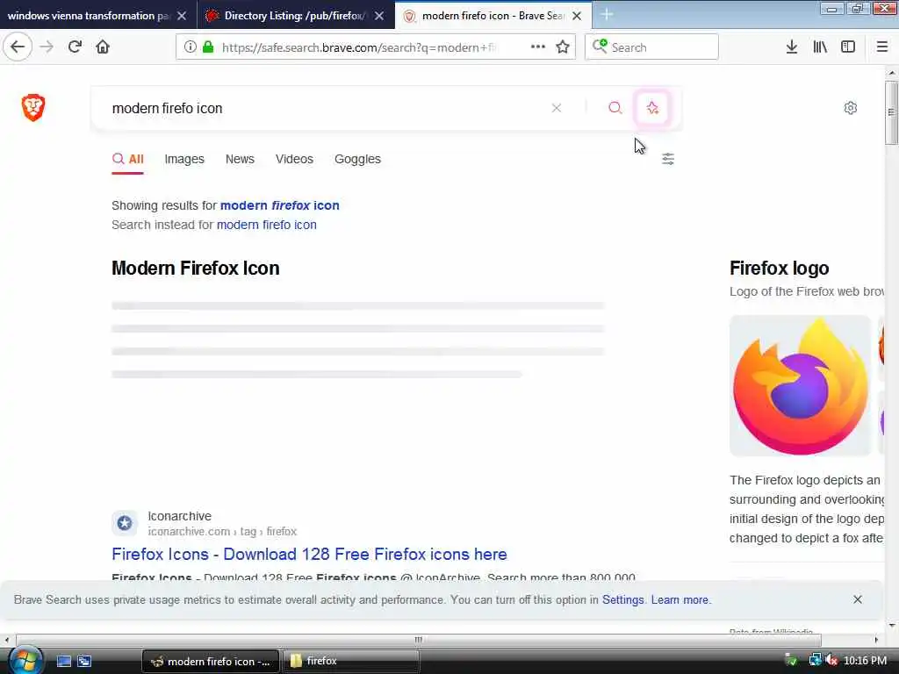The image size is (899, 674).
Task: Click the muted volume tray icon
Action: (831, 661)
